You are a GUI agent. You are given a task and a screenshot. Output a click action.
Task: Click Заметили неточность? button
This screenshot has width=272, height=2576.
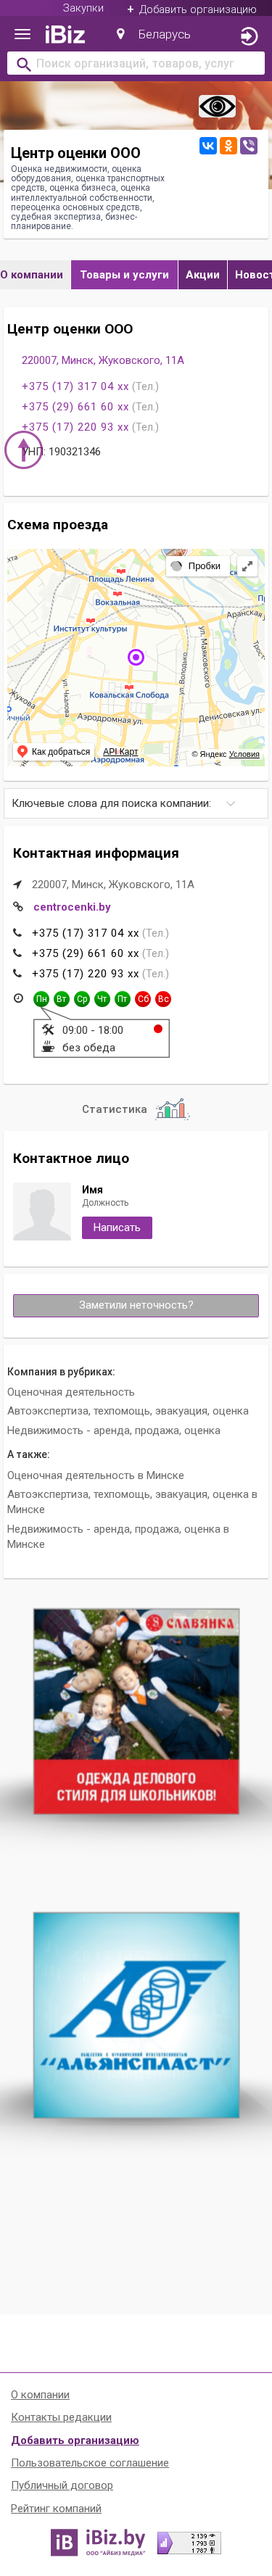click(x=136, y=1305)
